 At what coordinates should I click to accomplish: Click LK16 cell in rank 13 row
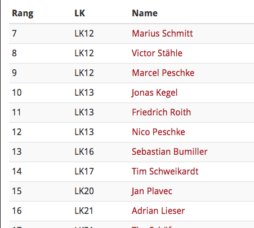84,152
